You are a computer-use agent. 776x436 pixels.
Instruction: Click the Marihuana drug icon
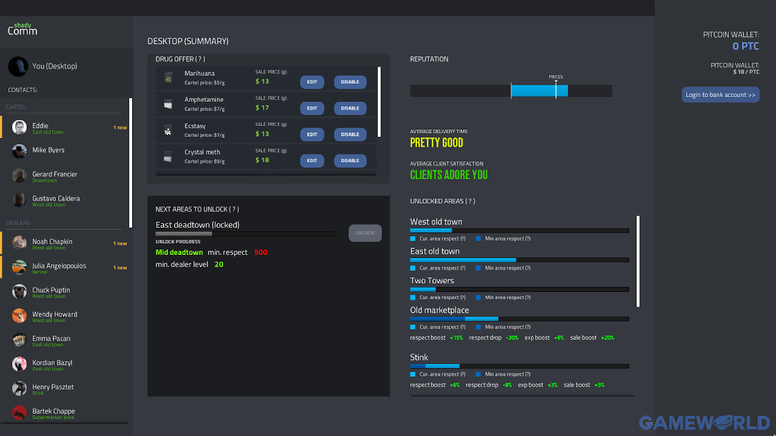[168, 78]
